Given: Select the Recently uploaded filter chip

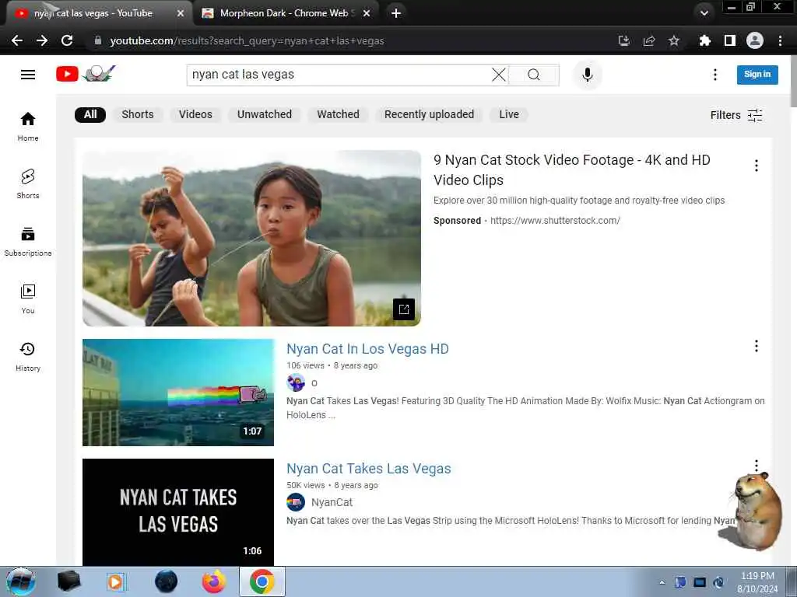Looking at the screenshot, I should pyautogui.click(x=429, y=115).
